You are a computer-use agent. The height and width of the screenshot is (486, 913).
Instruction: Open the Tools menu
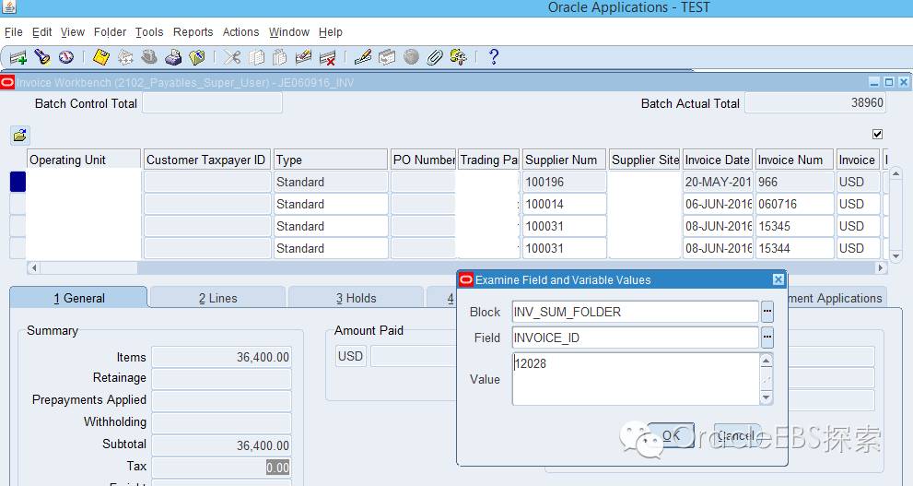point(149,32)
